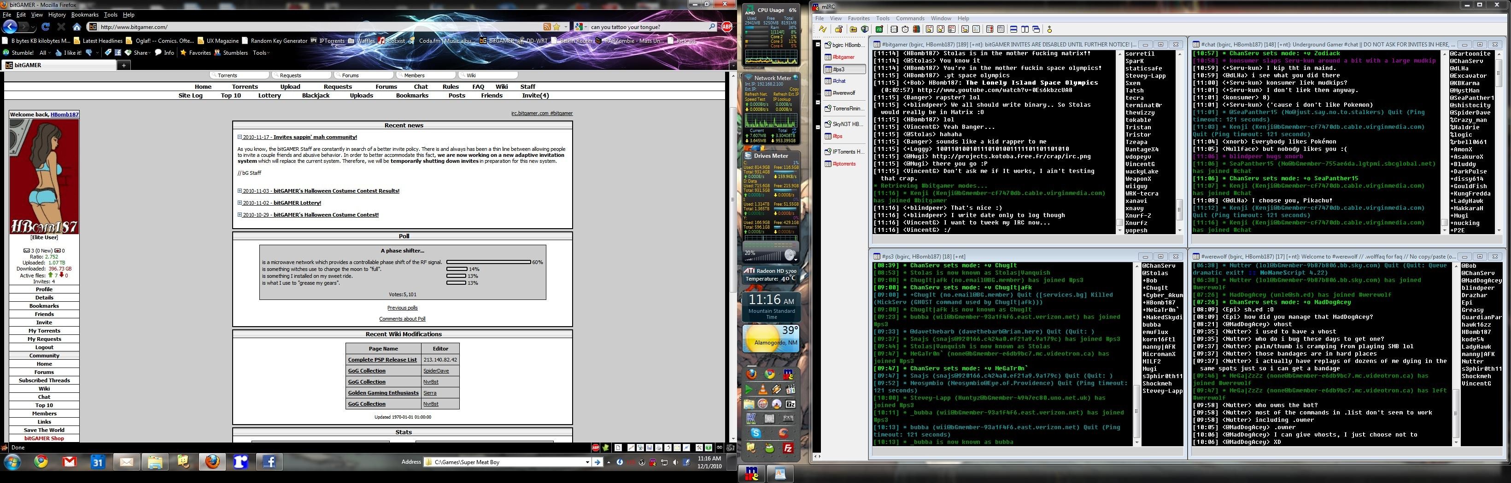1511x483 pixels.
Task: Click the mIRC timer stopwatch toolbar icon
Action: click(x=905, y=29)
